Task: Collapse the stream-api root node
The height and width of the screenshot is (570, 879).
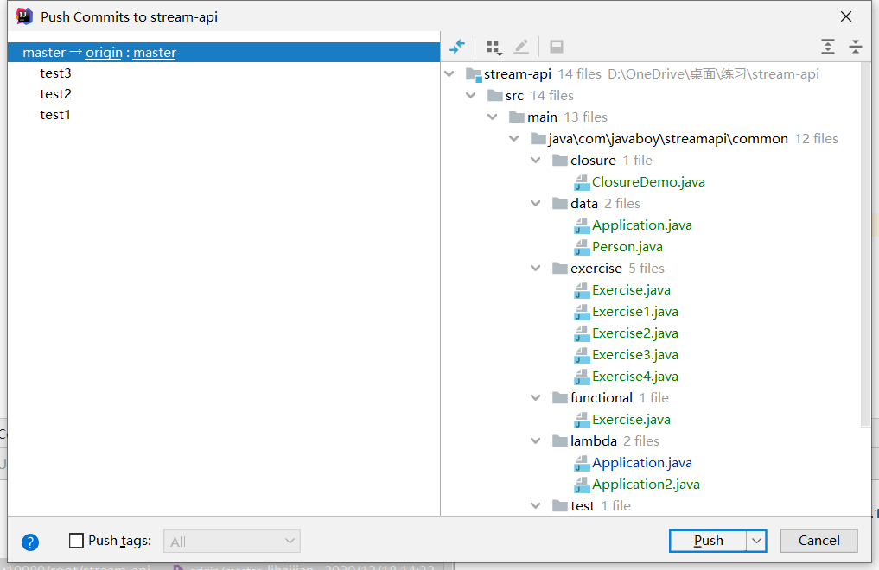Action: click(x=449, y=74)
